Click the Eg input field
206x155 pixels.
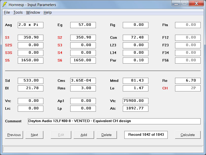[83, 25]
